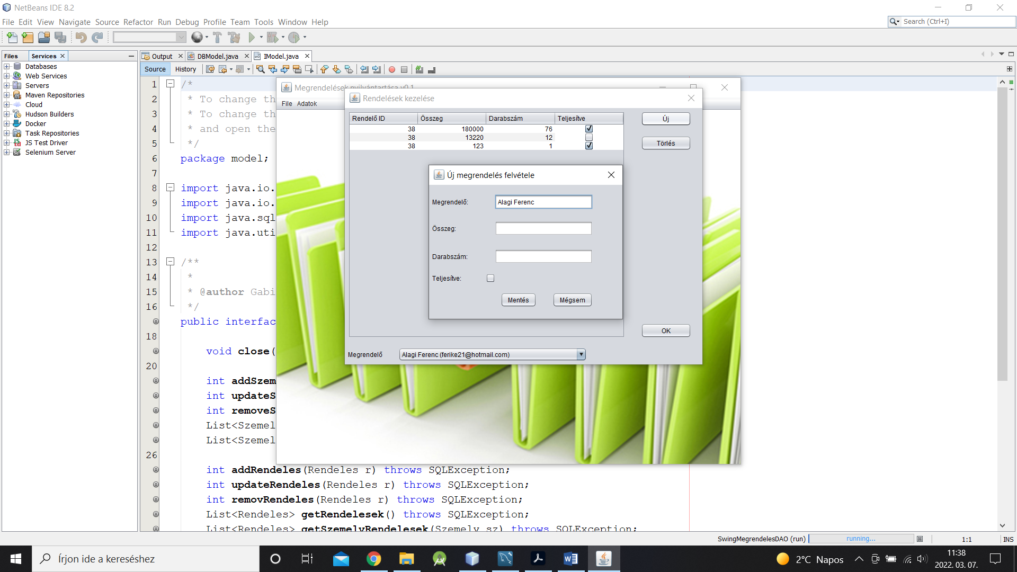Click Shift Line Left editor icon
1017x572 pixels.
coord(364,69)
